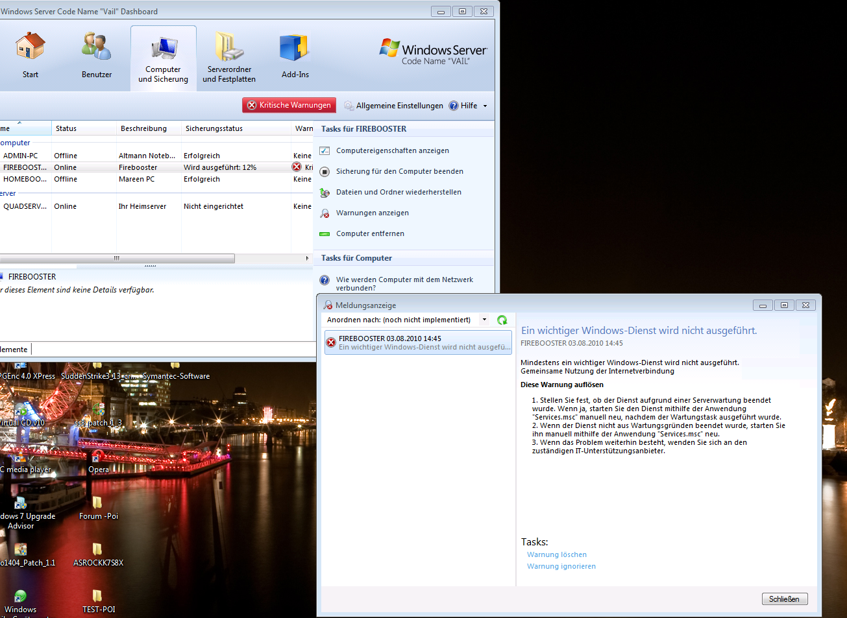
Task: Open the Virtual CD v10 desktop icon
Action: click(21, 414)
